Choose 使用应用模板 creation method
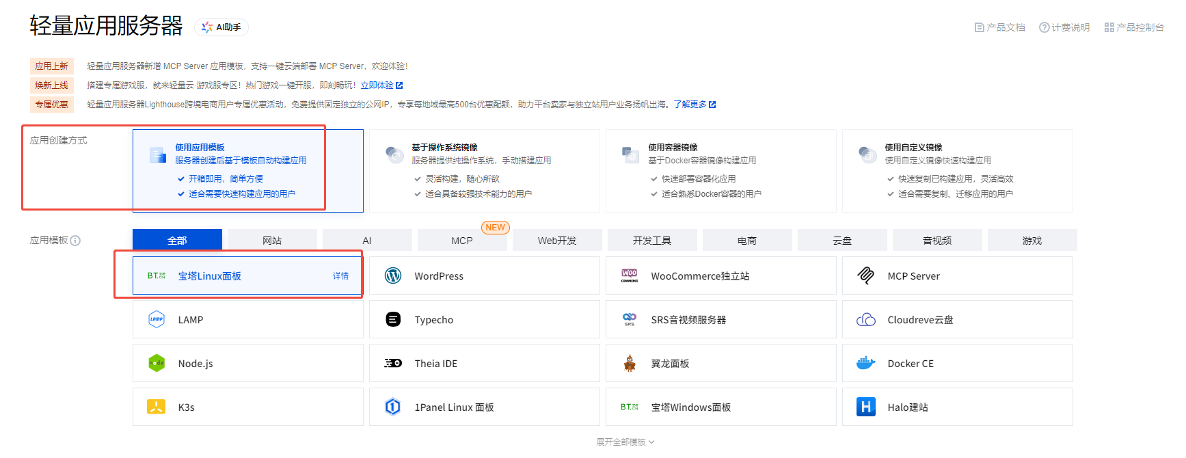 click(x=248, y=171)
